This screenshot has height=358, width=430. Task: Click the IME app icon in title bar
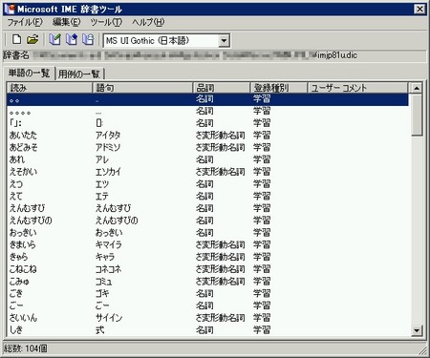[x=10, y=9]
